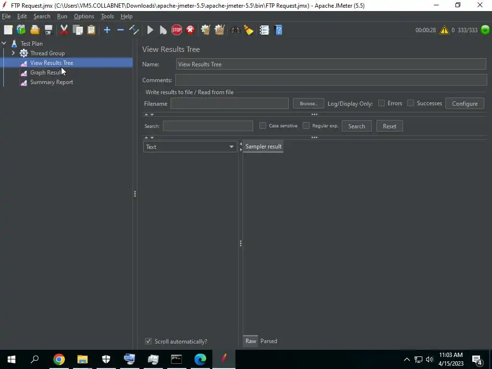This screenshot has height=369, width=492.
Task: Click the Name input field
Action: tap(331, 64)
